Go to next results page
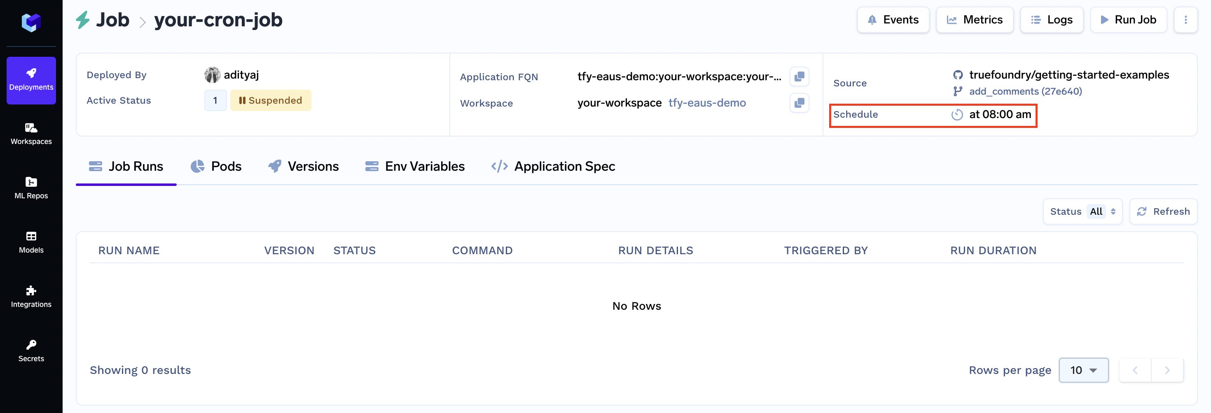This screenshot has height=413, width=1211. pos(1167,370)
